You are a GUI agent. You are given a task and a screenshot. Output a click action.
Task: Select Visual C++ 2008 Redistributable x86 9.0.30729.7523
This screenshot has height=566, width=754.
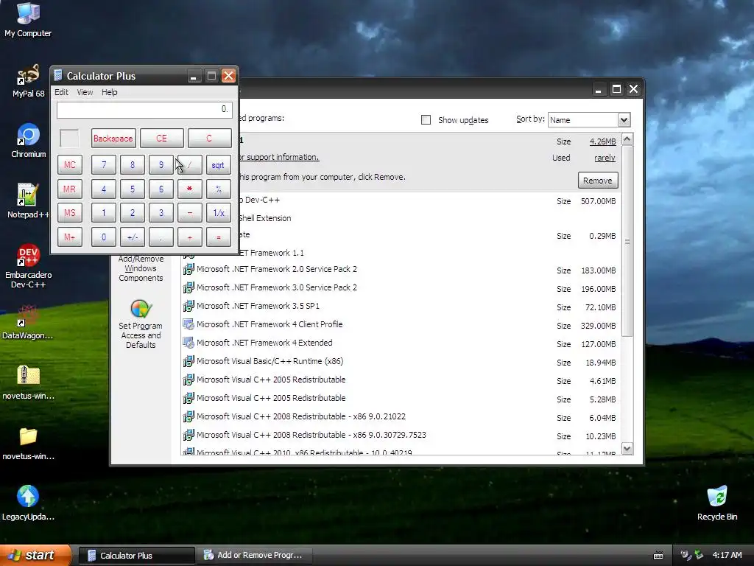coord(401,435)
